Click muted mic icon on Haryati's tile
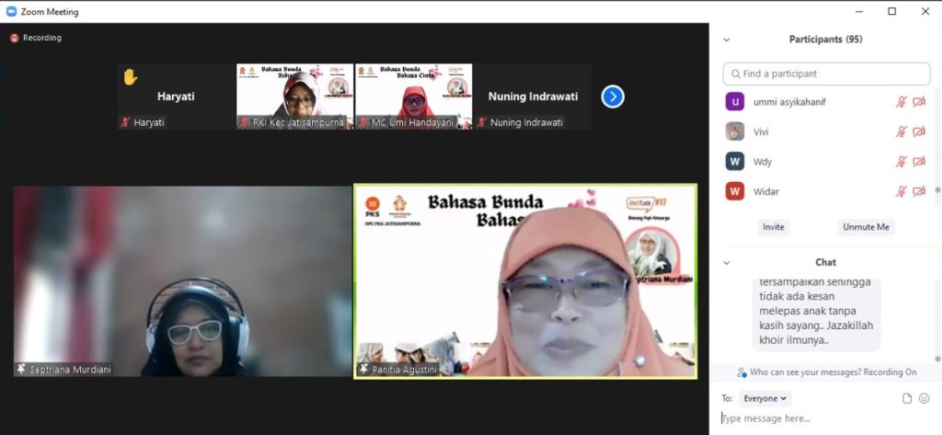The width and height of the screenshot is (942, 435). [x=125, y=122]
